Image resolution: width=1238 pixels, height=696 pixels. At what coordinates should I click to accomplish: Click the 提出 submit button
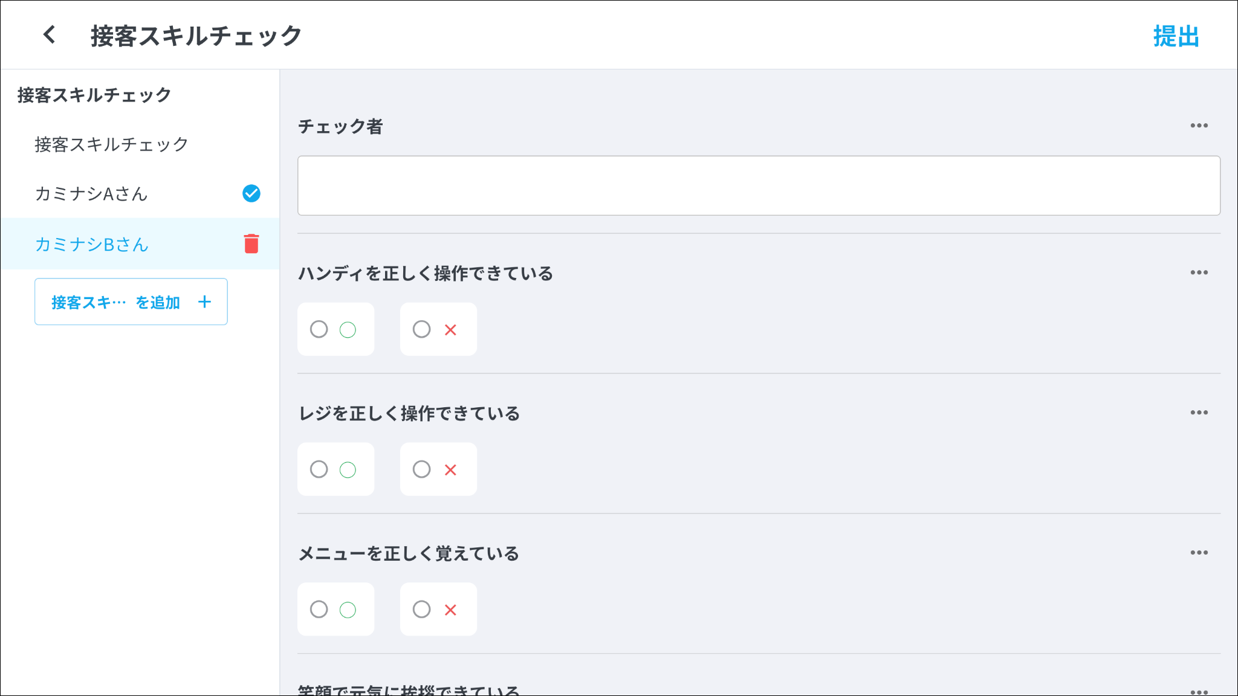[x=1176, y=36]
